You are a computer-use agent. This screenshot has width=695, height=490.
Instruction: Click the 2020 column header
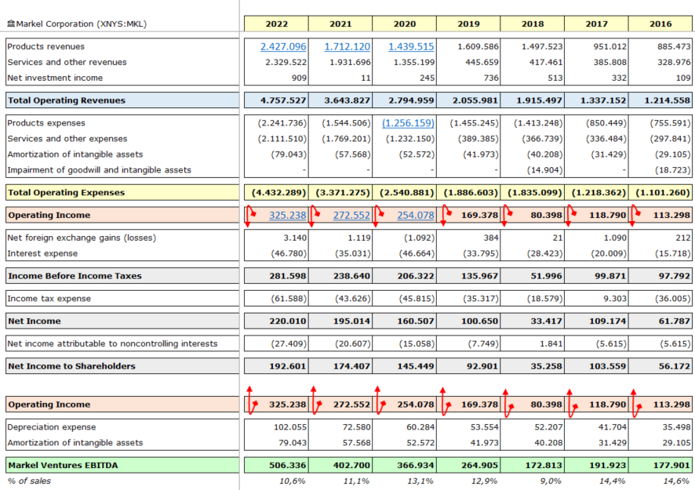pos(405,24)
